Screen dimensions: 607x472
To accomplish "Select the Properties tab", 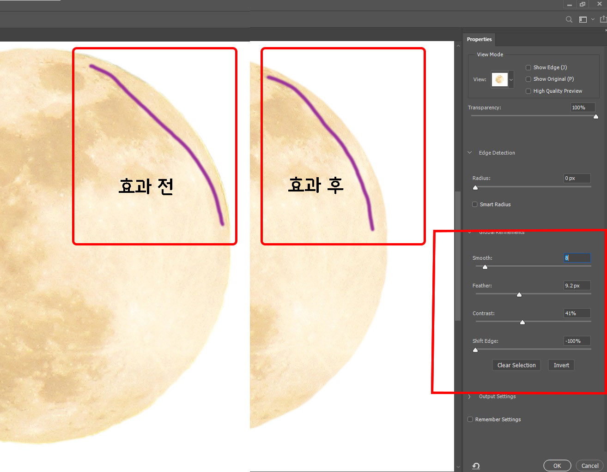I will (x=479, y=39).
